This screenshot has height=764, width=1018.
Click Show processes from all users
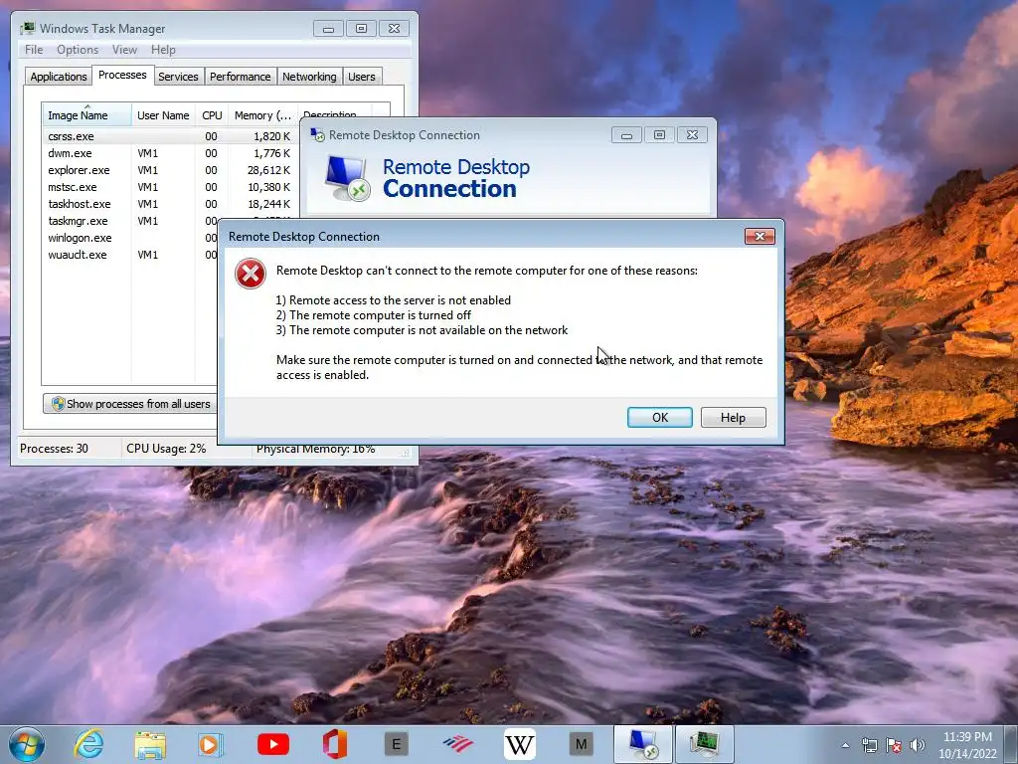[x=130, y=404]
